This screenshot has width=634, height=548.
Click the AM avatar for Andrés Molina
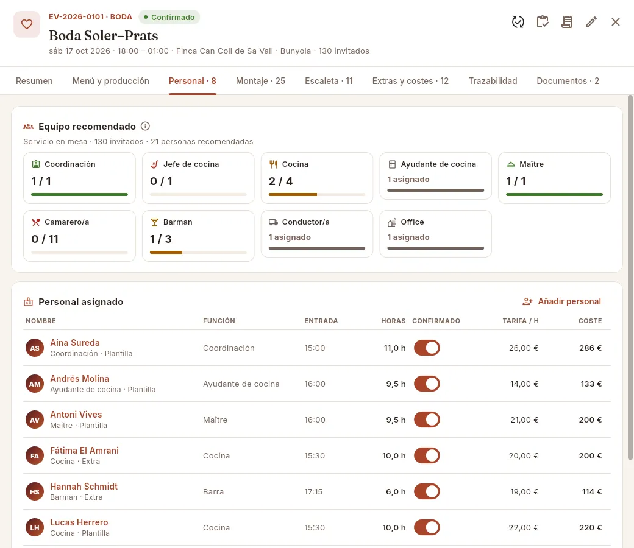tap(35, 384)
